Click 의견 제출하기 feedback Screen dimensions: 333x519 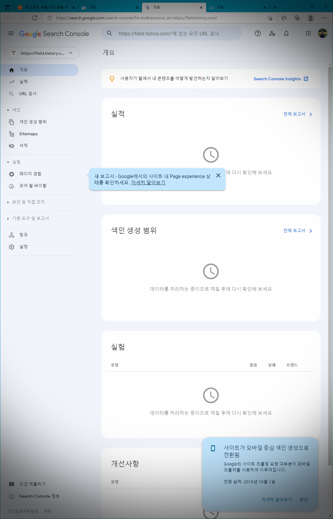[32, 484]
